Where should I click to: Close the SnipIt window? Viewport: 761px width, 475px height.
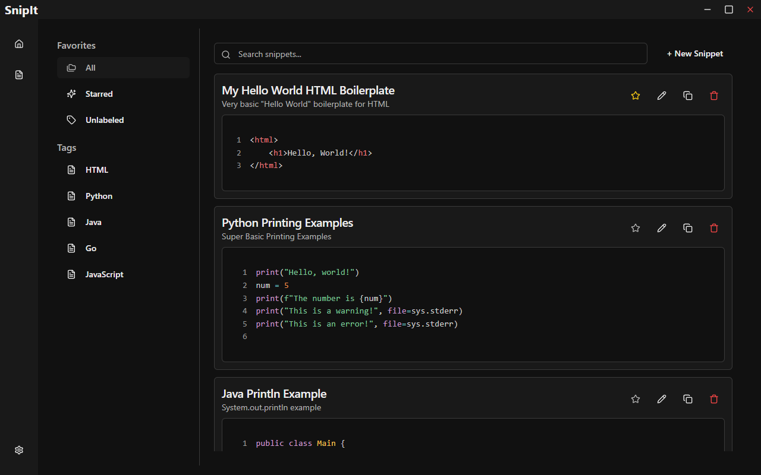point(750,9)
